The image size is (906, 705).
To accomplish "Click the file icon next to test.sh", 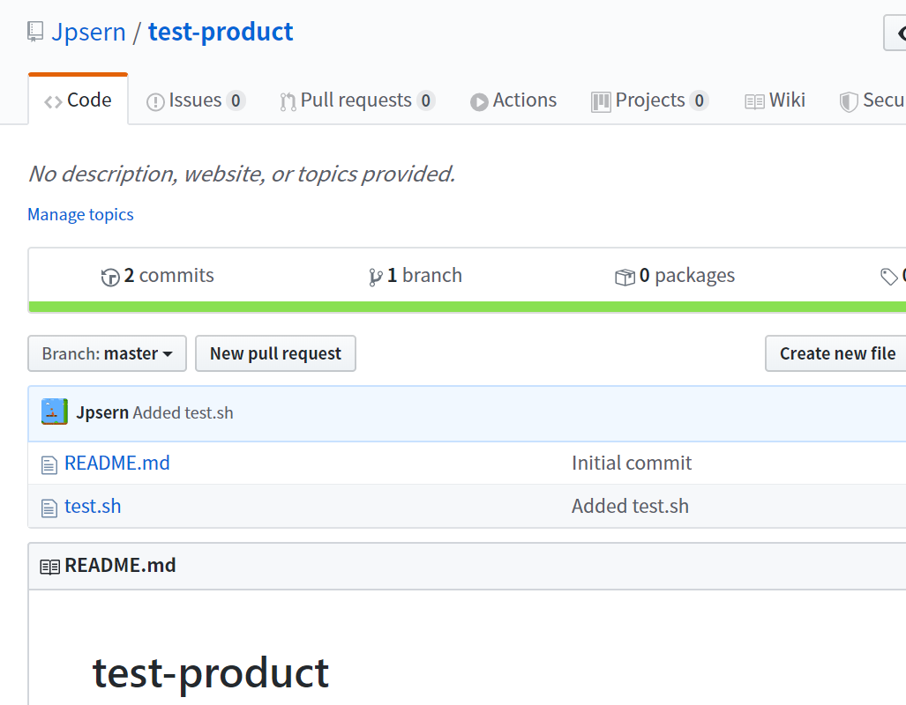I will [49, 507].
